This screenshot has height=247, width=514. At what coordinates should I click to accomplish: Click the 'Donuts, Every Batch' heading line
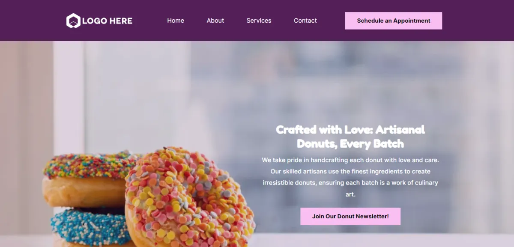(x=350, y=143)
